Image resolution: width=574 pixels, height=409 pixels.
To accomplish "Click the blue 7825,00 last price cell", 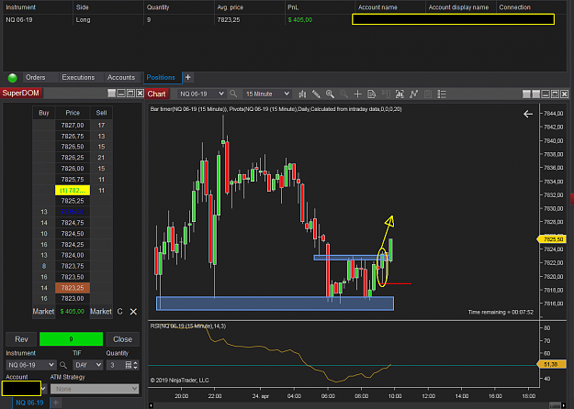I will [73, 212].
